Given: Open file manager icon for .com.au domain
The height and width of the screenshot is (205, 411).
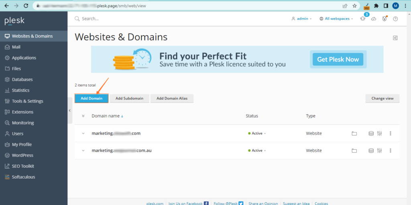Looking at the screenshot, I should (354, 151).
